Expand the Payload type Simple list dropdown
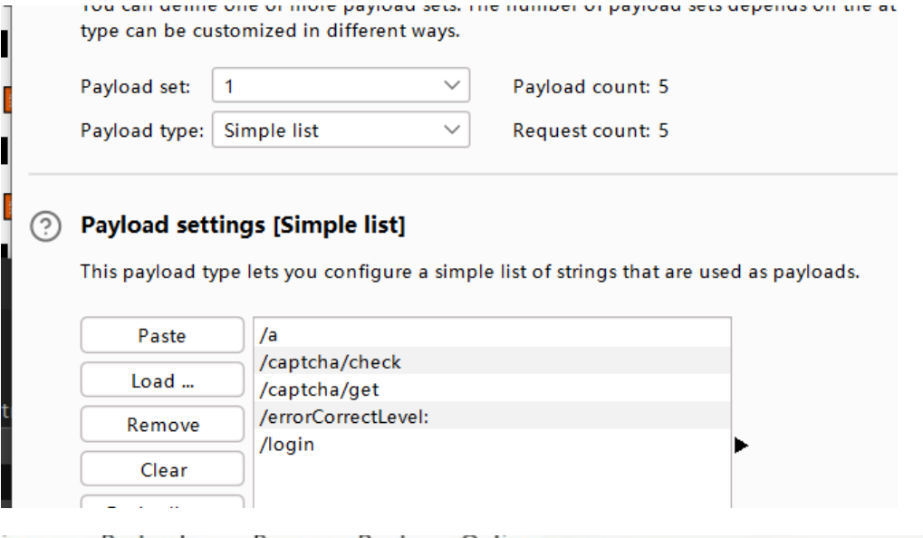This screenshot has height=538, width=923. (x=341, y=130)
